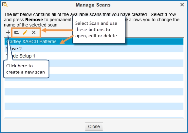Click the empty blue row right of create-scan callout
The height and width of the screenshot is (133, 188).
116,63
